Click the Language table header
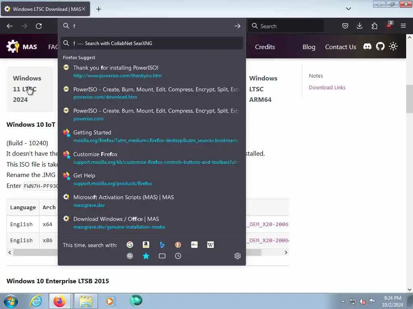 click(x=23, y=207)
